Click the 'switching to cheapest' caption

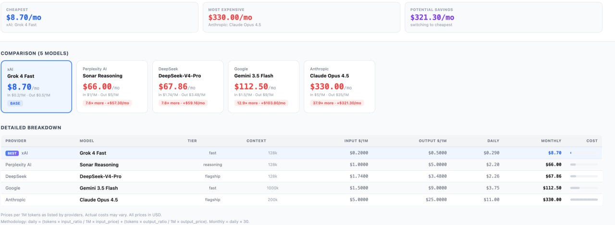point(431,25)
